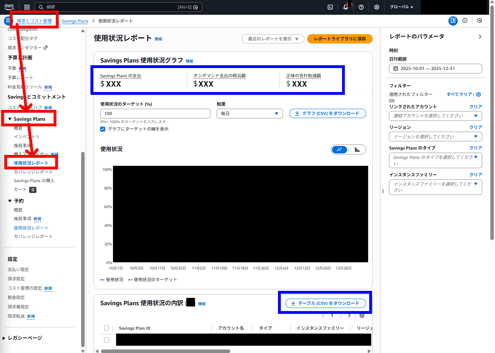
Task: Switch usage chart to bar view
Action: 357,150
